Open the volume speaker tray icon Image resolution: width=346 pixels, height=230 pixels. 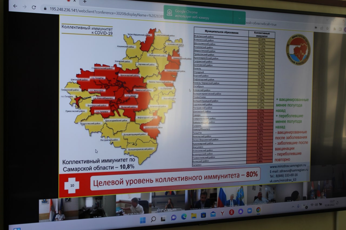pyautogui.click(x=316, y=204)
